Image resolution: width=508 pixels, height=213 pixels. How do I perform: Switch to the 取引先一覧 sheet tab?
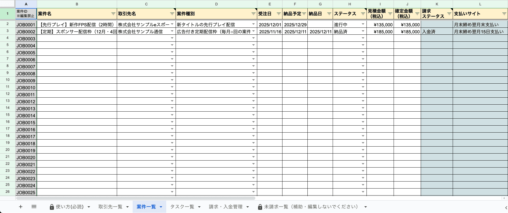(110, 207)
